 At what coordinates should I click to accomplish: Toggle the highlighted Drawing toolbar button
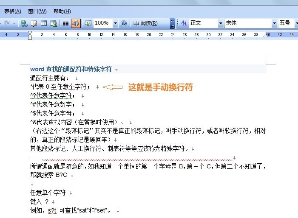[x=76, y=23]
